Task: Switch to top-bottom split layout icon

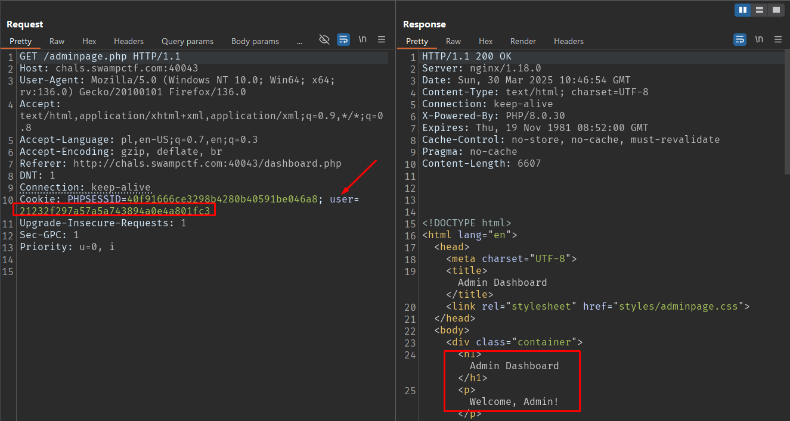Action: click(759, 10)
